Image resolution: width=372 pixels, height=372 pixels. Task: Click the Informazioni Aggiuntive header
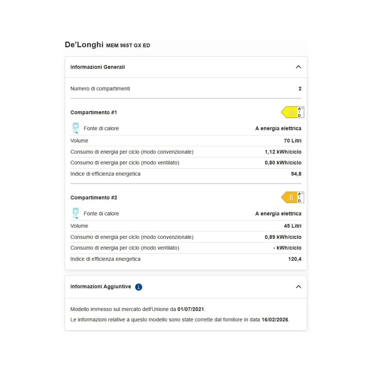pos(186,287)
